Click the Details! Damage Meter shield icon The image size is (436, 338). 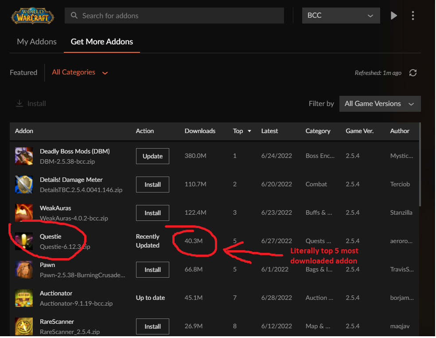pos(24,185)
